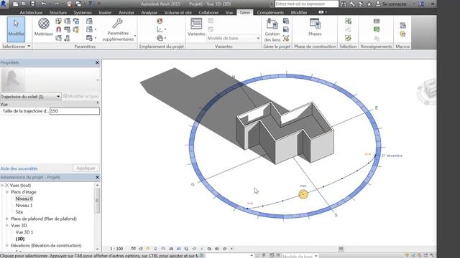460x258 pixels.
Task: Expand the Plans d'étage tree node
Action: click(7, 192)
